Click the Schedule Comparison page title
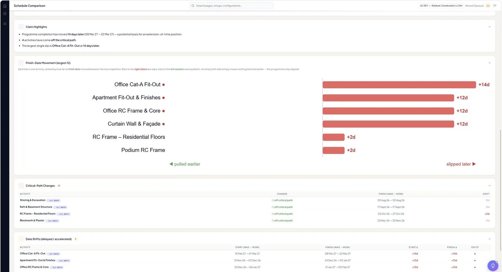 (29, 6)
